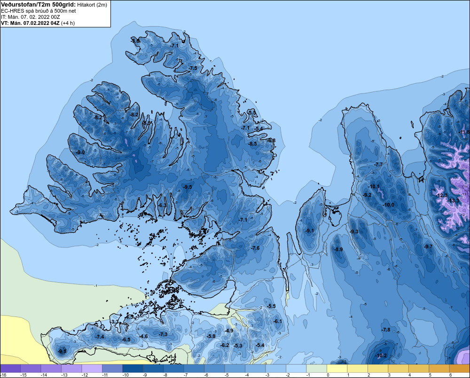The image size is (470, 378).
Task: Click the pale green swatch between -1 and 0
Action: tap(316, 369)
